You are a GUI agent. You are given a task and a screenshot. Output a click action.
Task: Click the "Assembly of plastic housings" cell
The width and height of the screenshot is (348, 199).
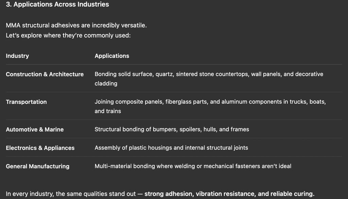pyautogui.click(x=171, y=148)
